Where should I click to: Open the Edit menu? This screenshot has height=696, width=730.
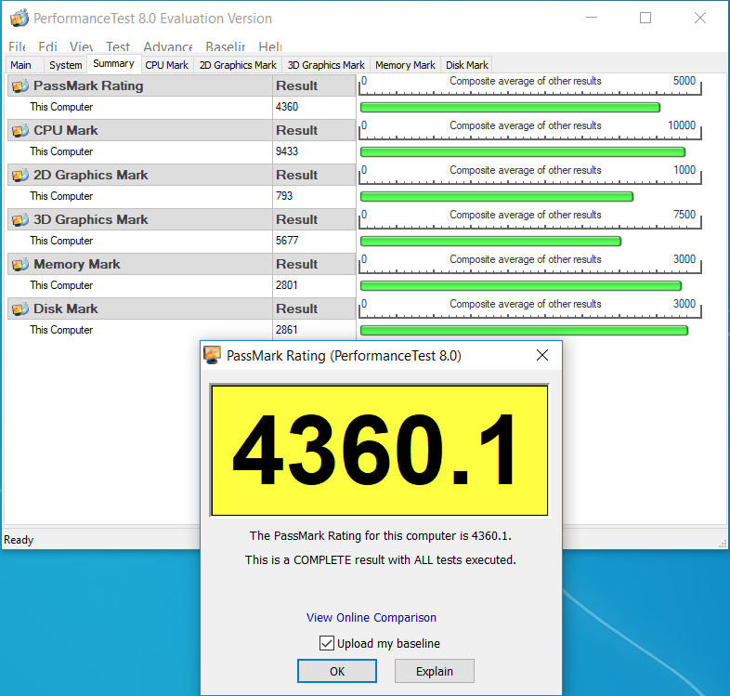click(48, 46)
